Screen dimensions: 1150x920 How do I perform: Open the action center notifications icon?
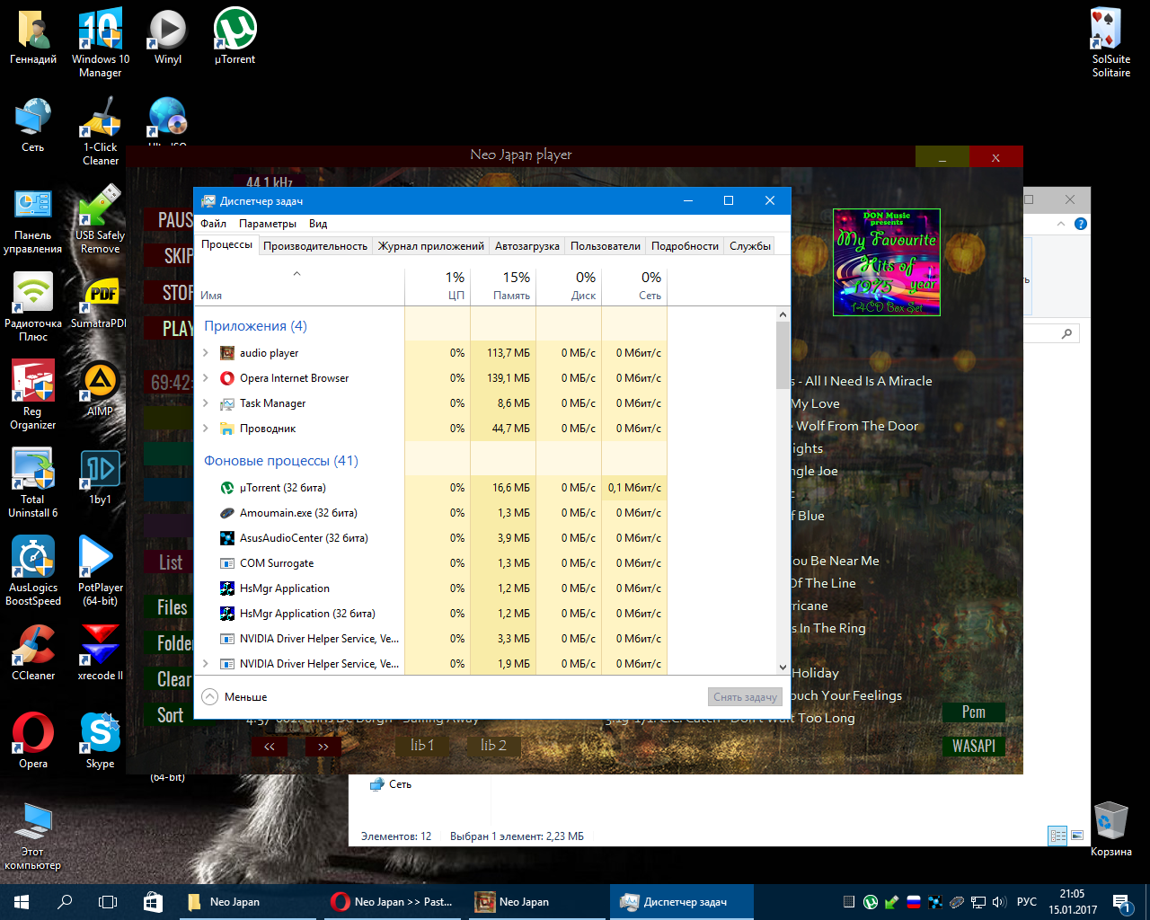[x=1121, y=902]
